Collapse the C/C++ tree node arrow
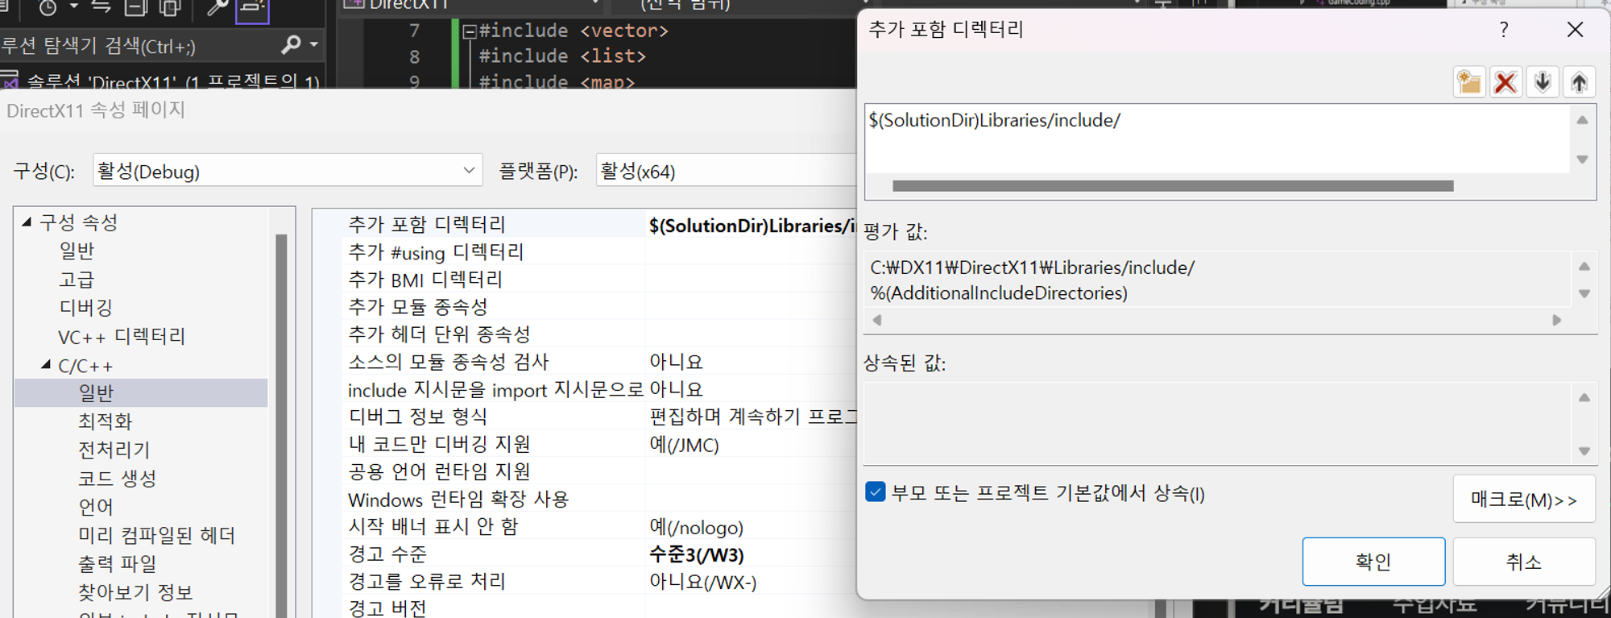Screen dimensions: 1611x618 46,365
